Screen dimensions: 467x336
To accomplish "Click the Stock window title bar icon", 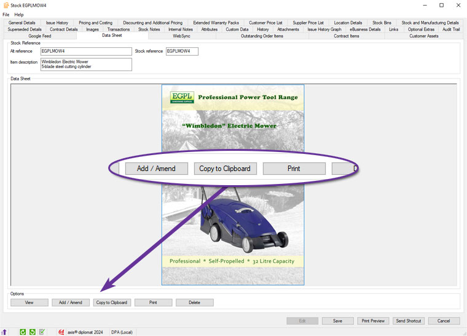I will [x=6, y=6].
